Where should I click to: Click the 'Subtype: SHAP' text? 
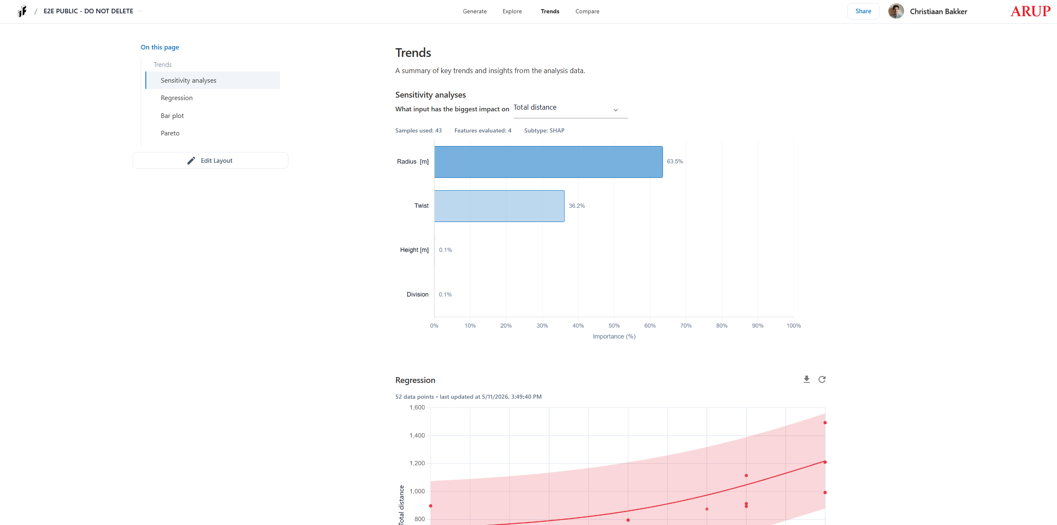(x=544, y=130)
